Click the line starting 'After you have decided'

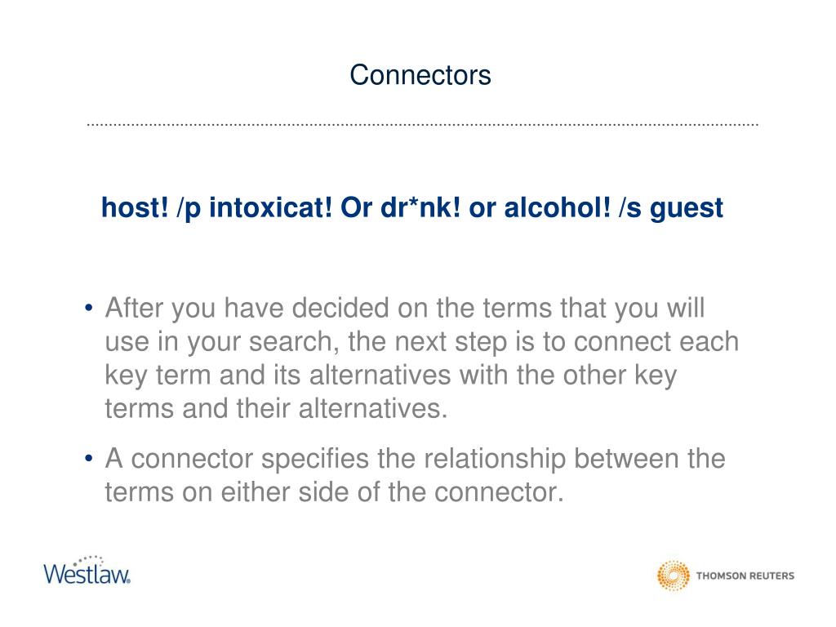tap(405, 309)
